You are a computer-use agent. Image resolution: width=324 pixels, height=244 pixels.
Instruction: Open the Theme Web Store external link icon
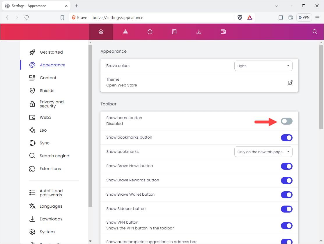click(290, 82)
